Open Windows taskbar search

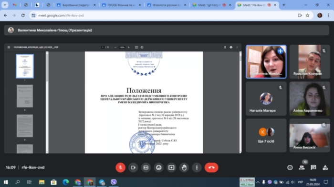[x=18, y=182]
